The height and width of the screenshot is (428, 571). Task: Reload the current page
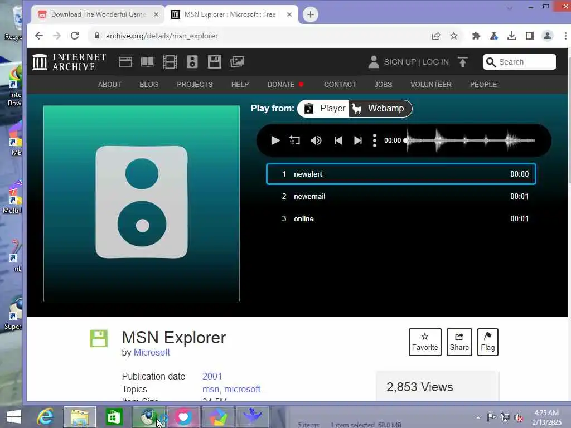pyautogui.click(x=75, y=36)
